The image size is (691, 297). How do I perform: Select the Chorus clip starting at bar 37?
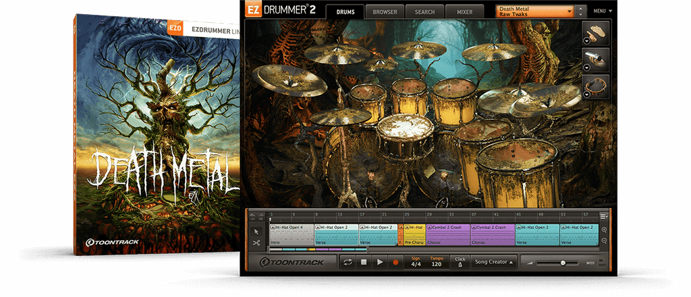[x=493, y=235]
